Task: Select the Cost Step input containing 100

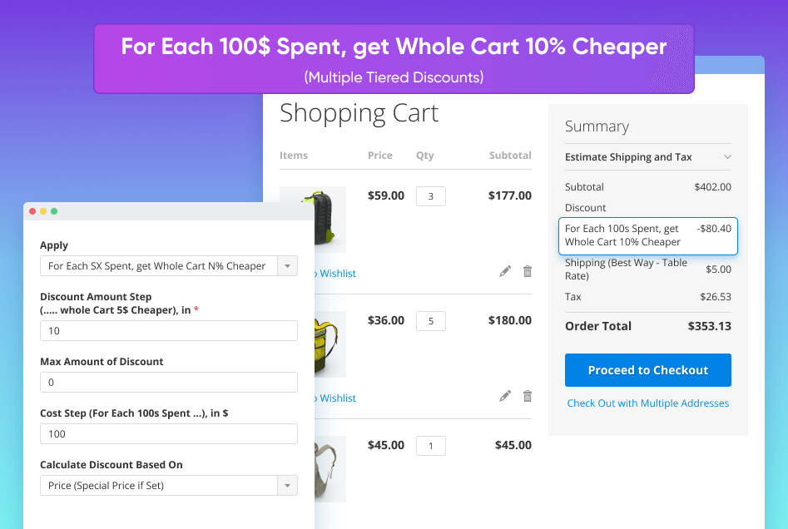Action: tap(168, 434)
